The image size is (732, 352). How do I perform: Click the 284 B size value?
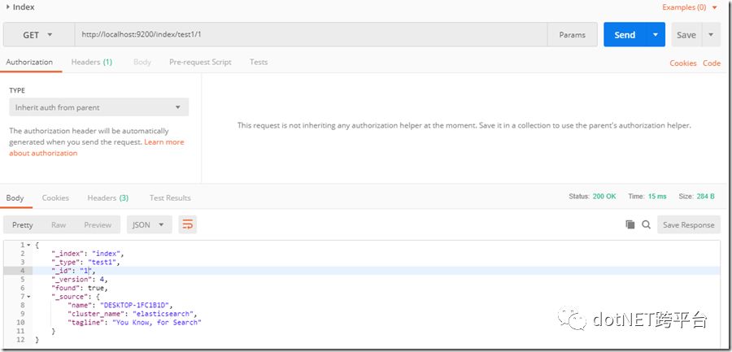[x=706, y=197]
